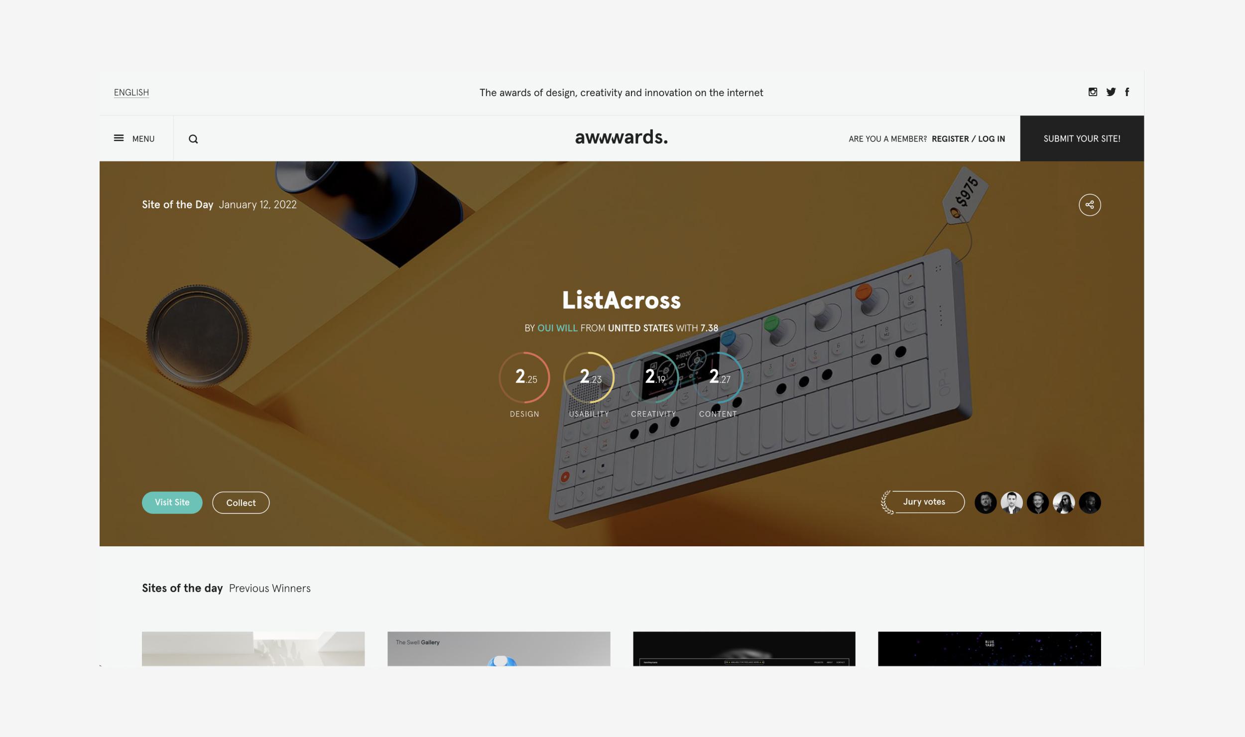Screen dimensions: 1245x737
Task: Open the Jury votes button
Action: (924, 502)
